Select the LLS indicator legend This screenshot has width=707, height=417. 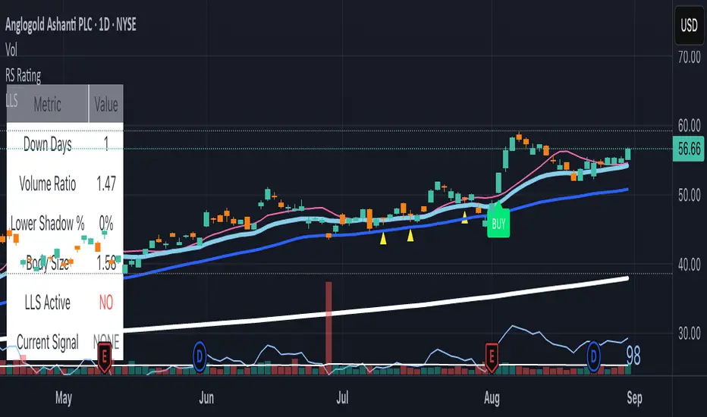[x=11, y=100]
